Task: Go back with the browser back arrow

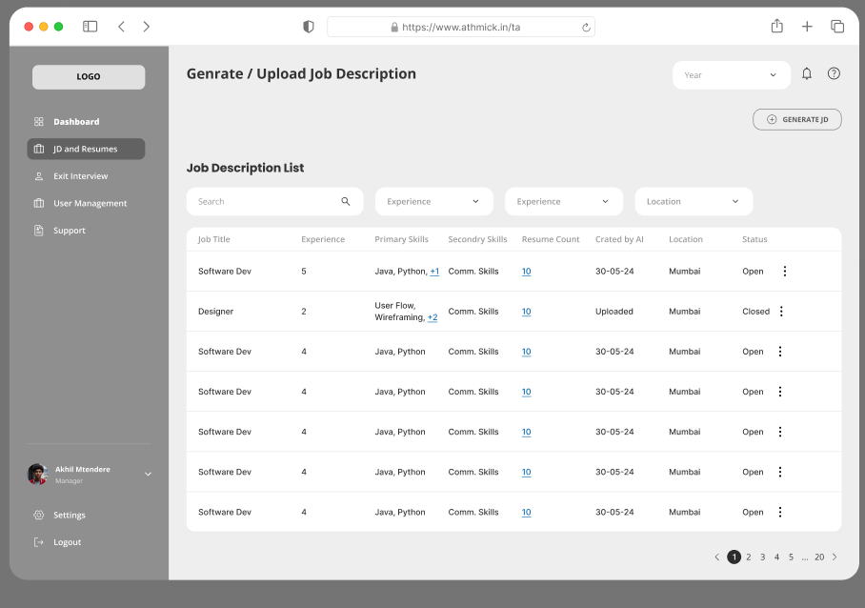Action: (121, 27)
